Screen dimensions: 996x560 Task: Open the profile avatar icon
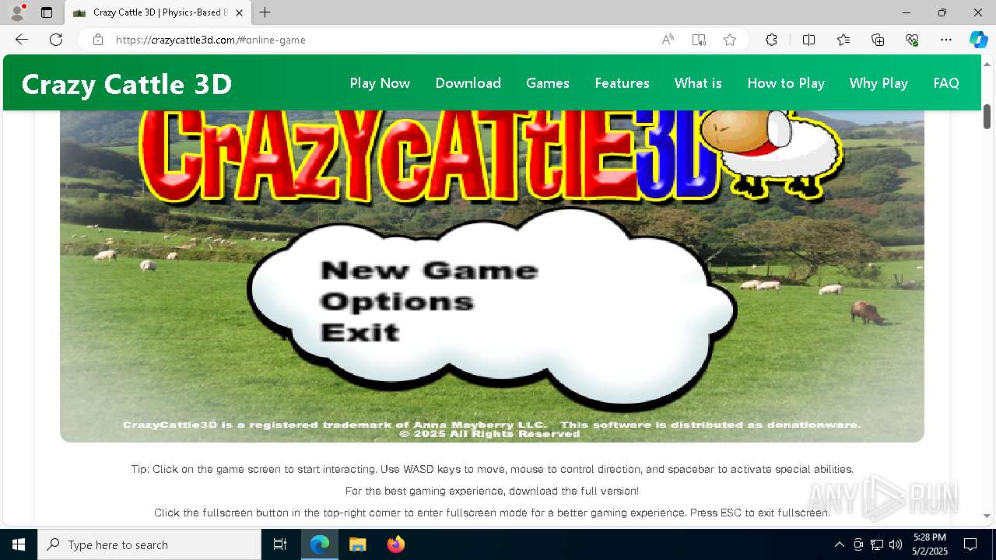coord(16,12)
